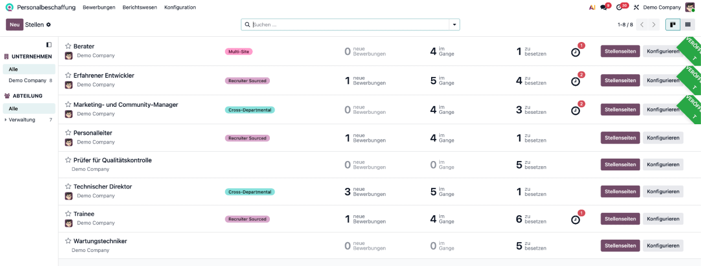Open the Berichtswesen menu
This screenshot has height=266, width=701.
click(x=140, y=8)
